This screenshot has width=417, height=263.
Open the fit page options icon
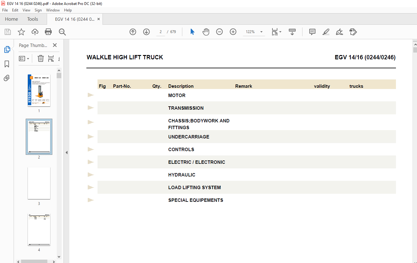pyautogui.click(x=275, y=32)
